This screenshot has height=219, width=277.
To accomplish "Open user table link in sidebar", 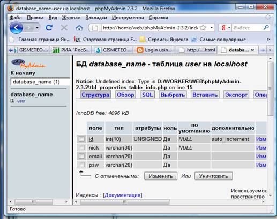I will [x=21, y=101].
